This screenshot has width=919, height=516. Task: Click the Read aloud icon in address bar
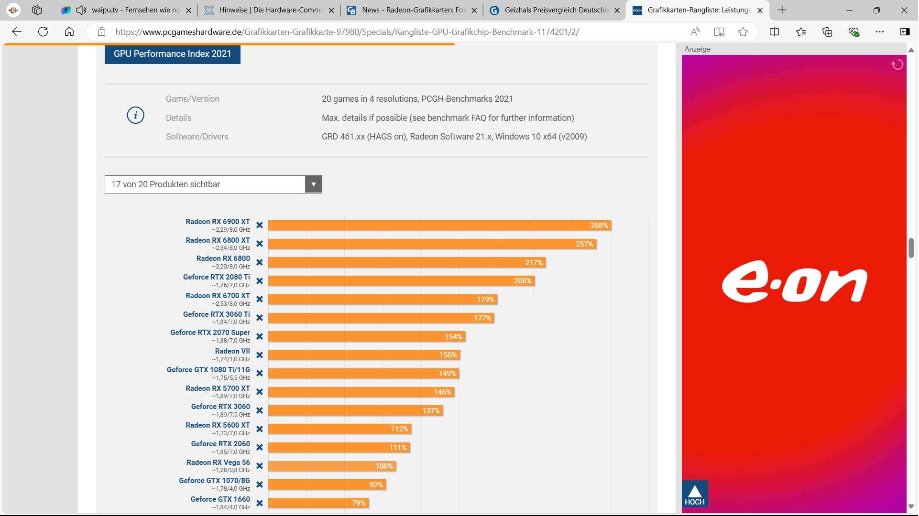(695, 32)
